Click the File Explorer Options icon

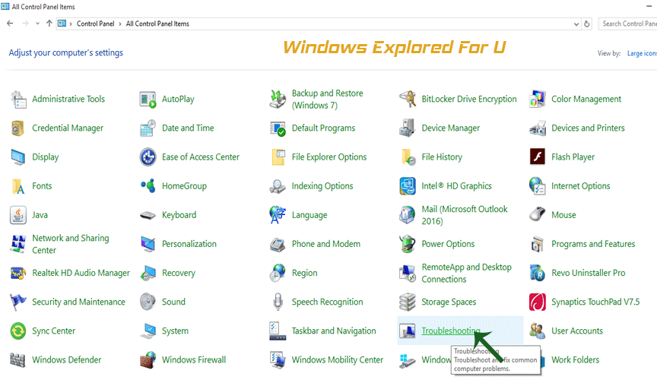(x=278, y=157)
